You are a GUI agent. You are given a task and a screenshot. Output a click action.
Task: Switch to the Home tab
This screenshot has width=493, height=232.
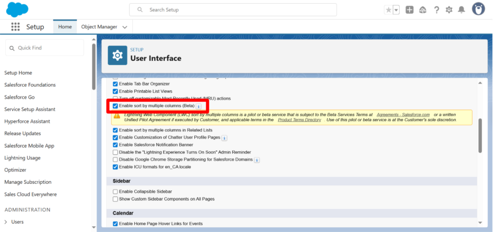65,27
